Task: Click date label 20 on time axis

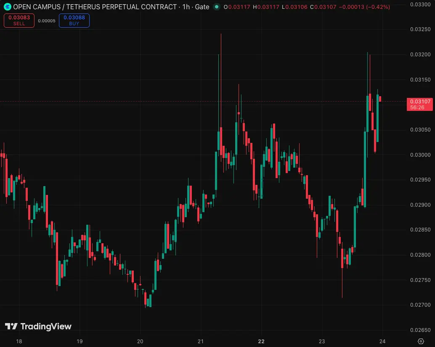Action: tap(140, 341)
